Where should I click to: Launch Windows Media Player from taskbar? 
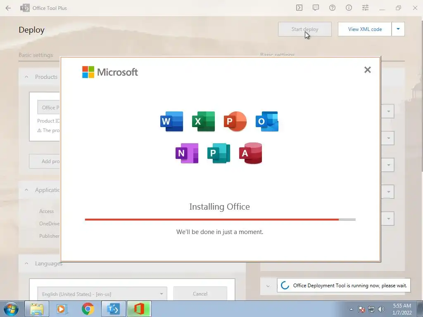(x=62, y=309)
